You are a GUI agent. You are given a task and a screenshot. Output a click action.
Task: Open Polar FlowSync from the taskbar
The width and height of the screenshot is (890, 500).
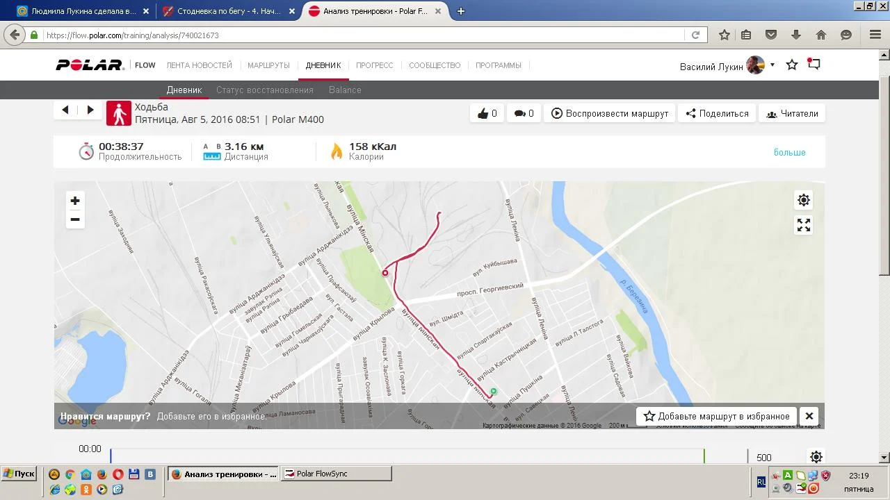[337, 474]
